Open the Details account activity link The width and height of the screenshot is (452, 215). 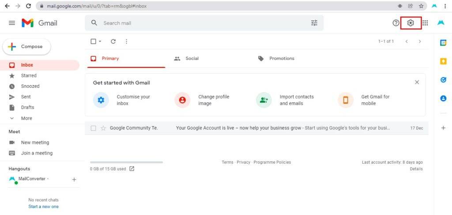coord(416,169)
